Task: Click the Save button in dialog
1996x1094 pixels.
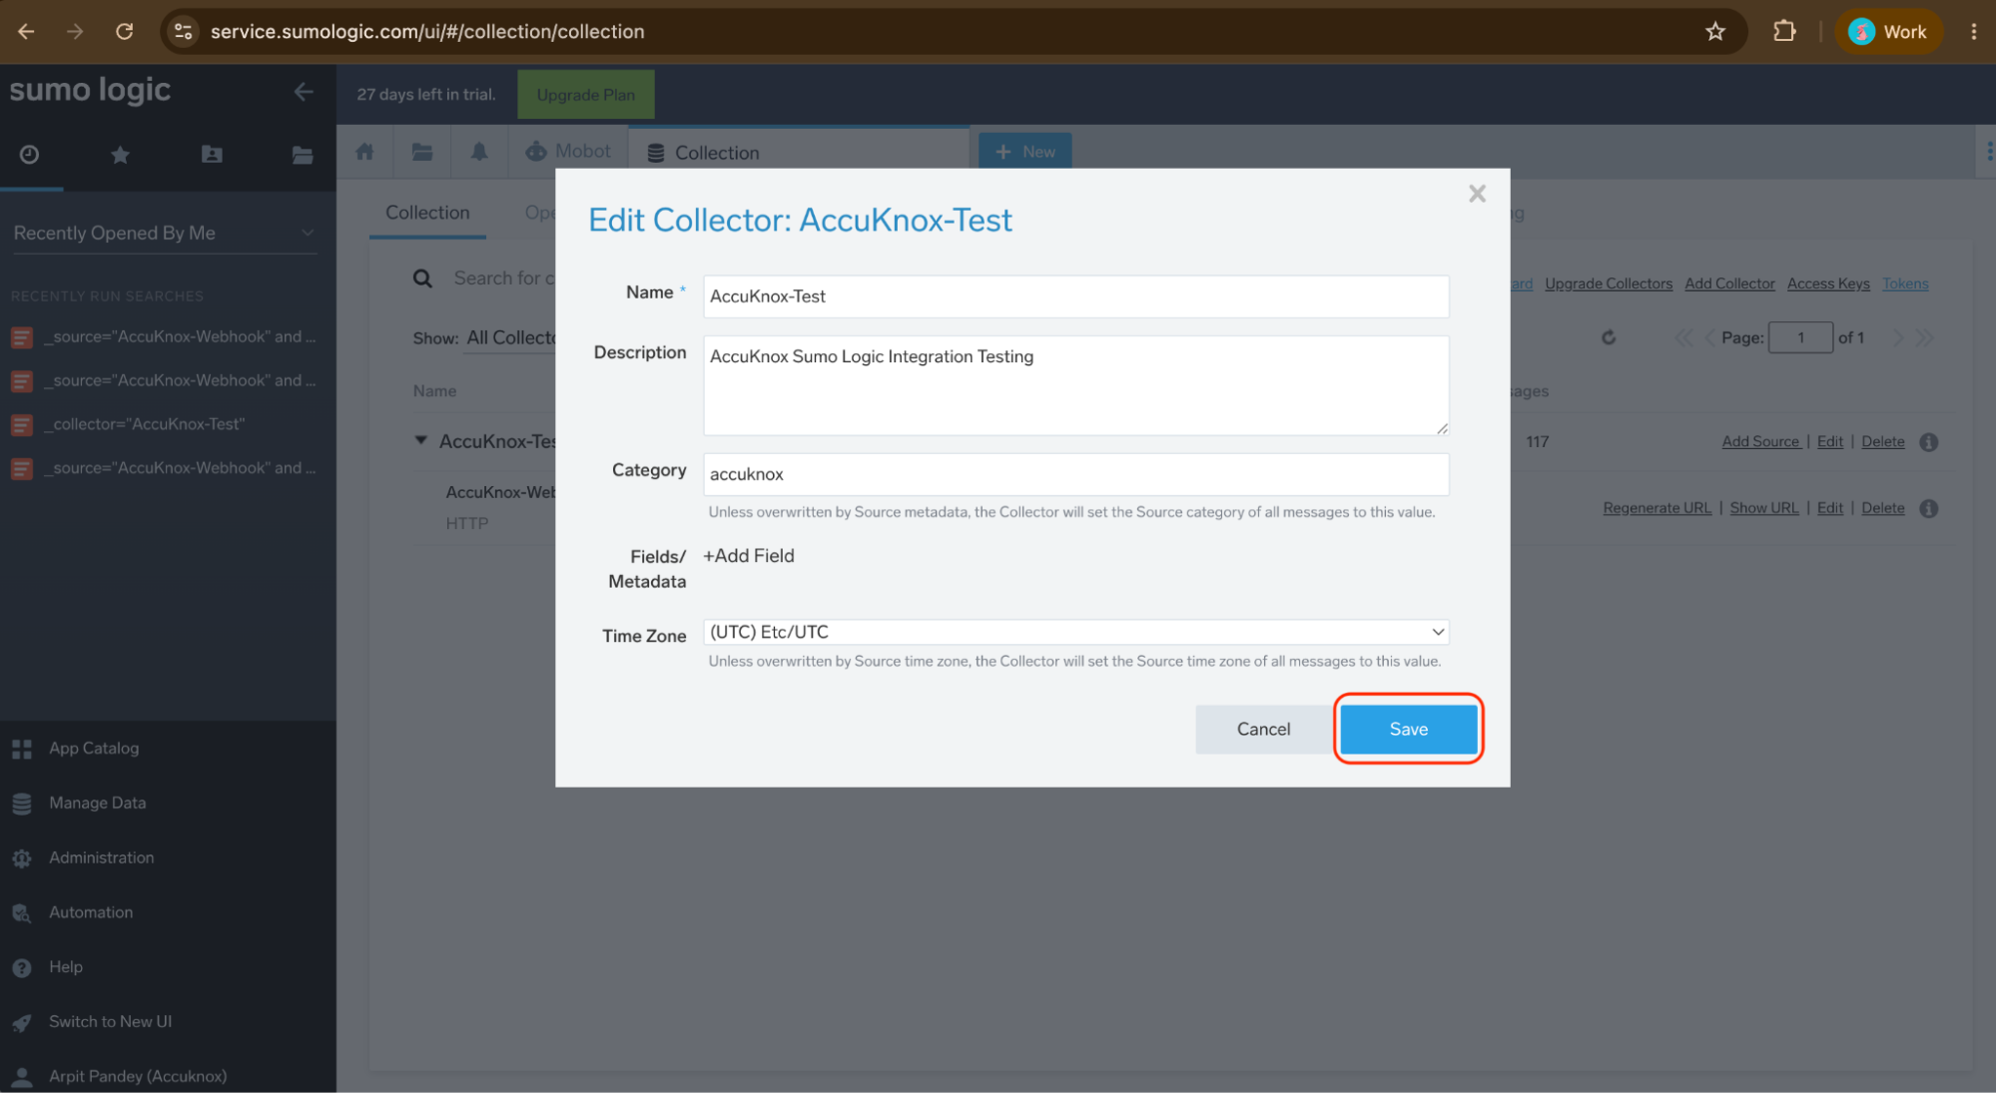Action: click(x=1408, y=729)
